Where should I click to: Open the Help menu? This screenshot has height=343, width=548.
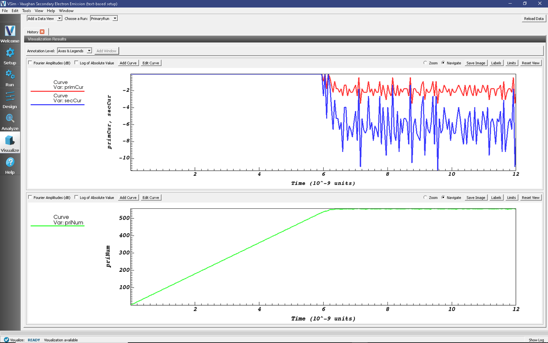tap(51, 11)
